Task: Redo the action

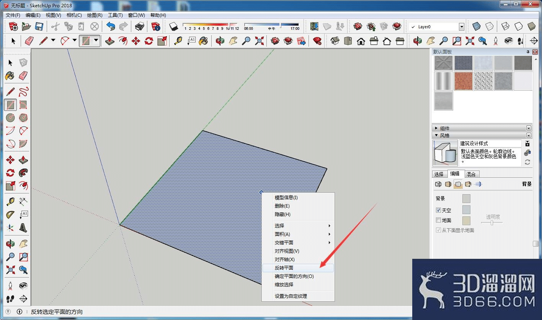Action: (x=123, y=26)
